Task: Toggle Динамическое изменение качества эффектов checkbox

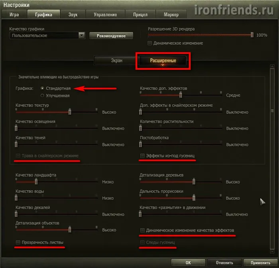Action: click(142, 230)
